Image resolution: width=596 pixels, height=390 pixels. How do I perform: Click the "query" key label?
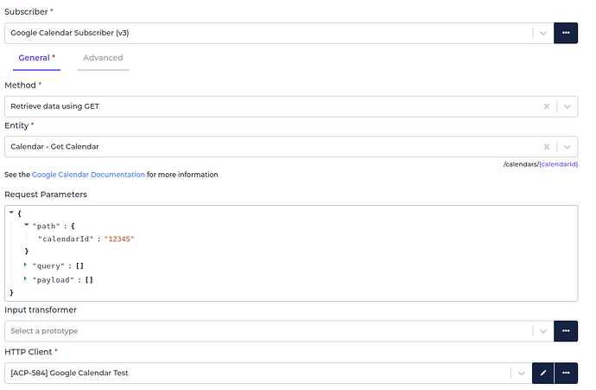[48, 266]
